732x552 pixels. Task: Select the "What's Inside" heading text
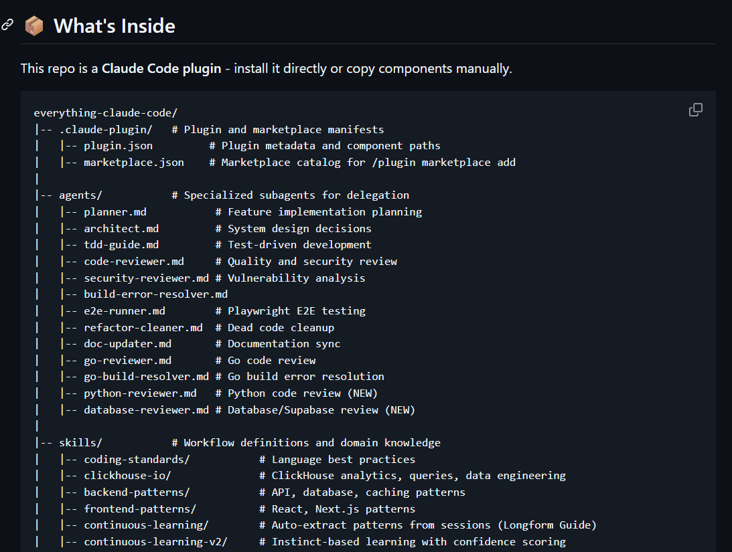coord(115,25)
